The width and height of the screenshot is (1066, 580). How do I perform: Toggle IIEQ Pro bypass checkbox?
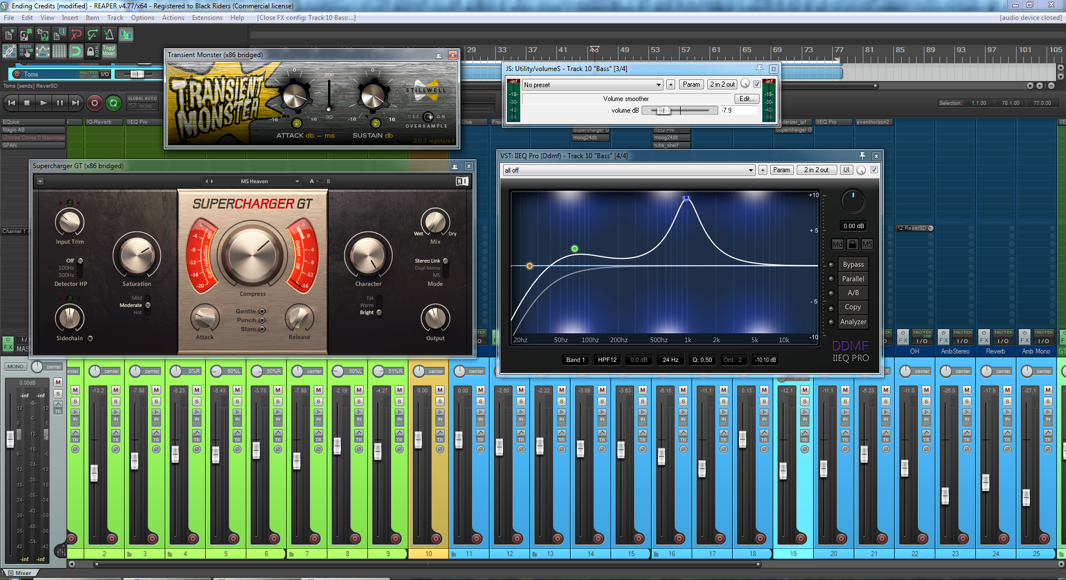[874, 170]
